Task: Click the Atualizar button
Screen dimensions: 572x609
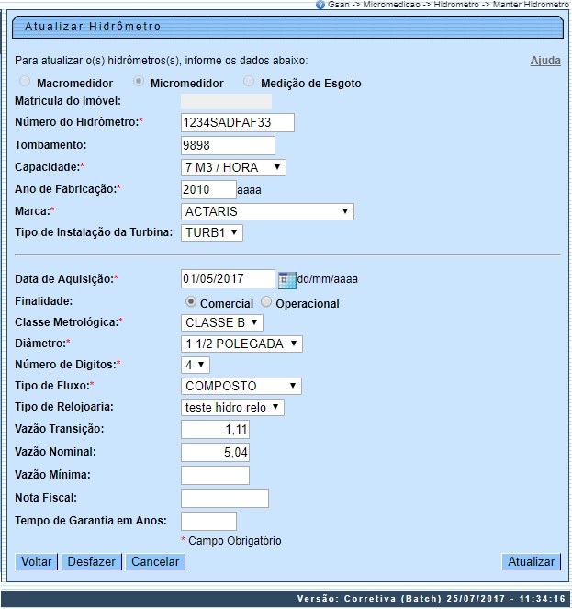Action: 532,561
